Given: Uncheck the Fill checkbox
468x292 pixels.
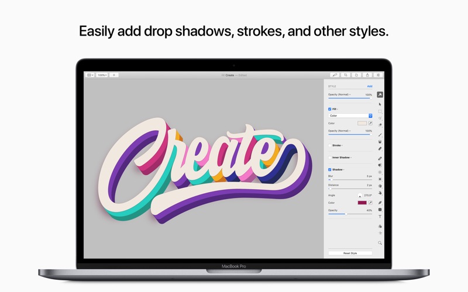Looking at the screenshot, I should [329, 109].
